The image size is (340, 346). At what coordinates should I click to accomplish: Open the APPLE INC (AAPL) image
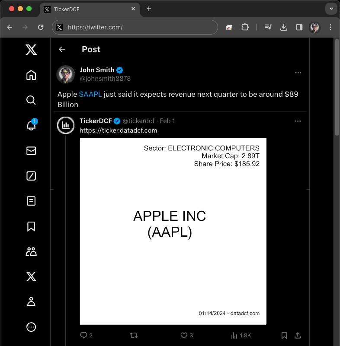(x=173, y=231)
